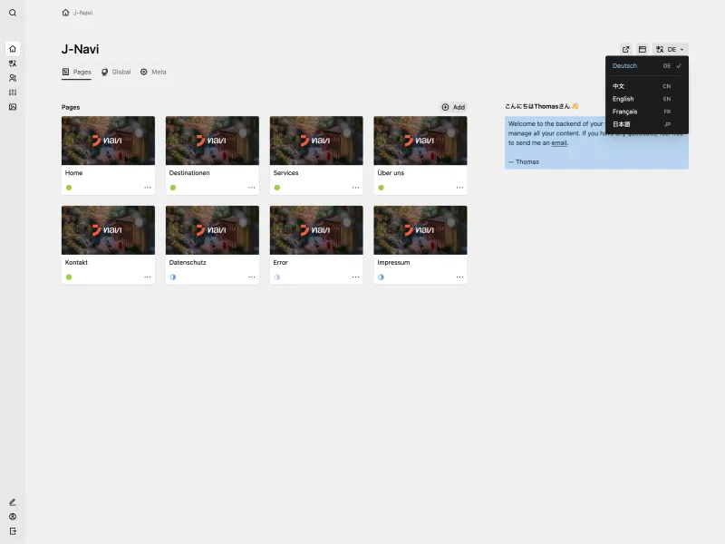725x544 pixels.
Task: Open the options menu on the Destinationen card
Action: (x=253, y=188)
